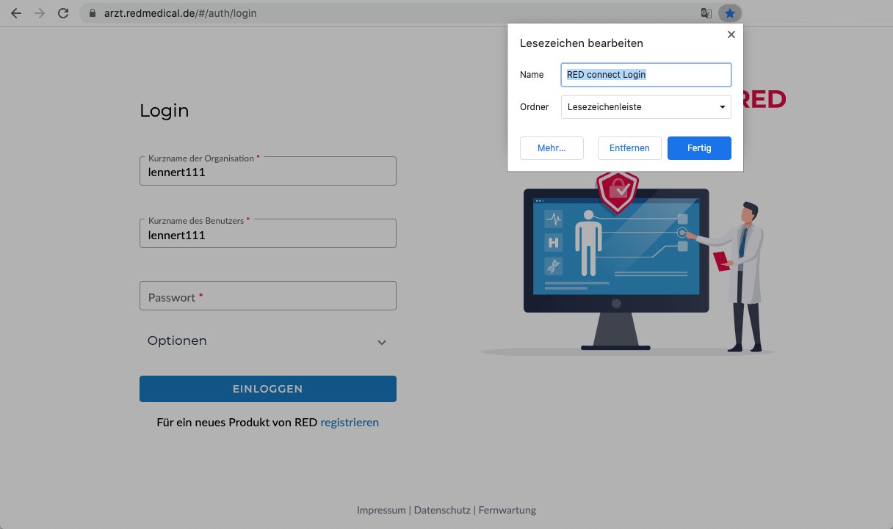893x529 pixels.
Task: Click the Passwort input field
Action: point(267,296)
